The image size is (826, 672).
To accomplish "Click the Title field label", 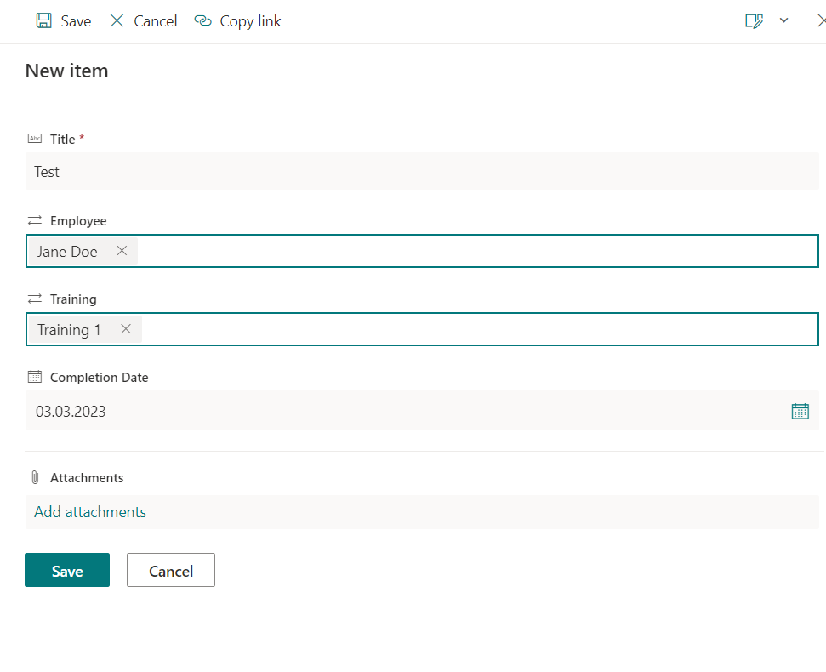I will click(63, 139).
